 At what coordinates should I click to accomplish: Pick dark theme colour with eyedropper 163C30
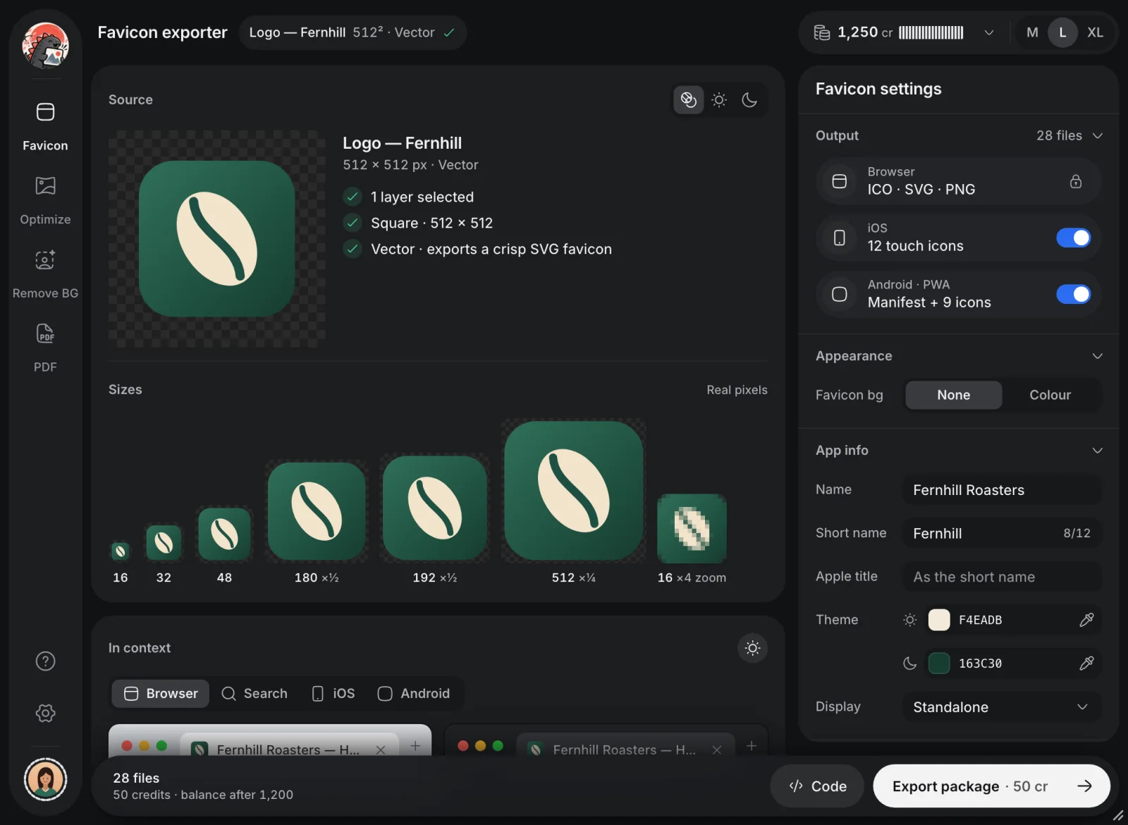point(1086,663)
